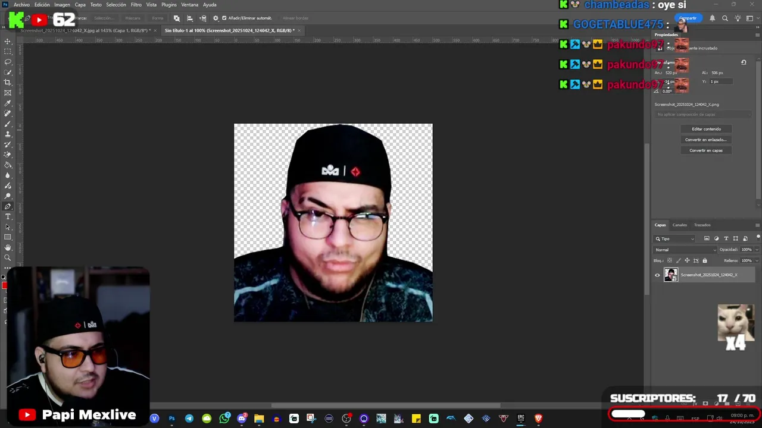Viewport: 762px width, 428px height.
Task: Click the Screenshot layer thumbnail
Action: pyautogui.click(x=671, y=275)
